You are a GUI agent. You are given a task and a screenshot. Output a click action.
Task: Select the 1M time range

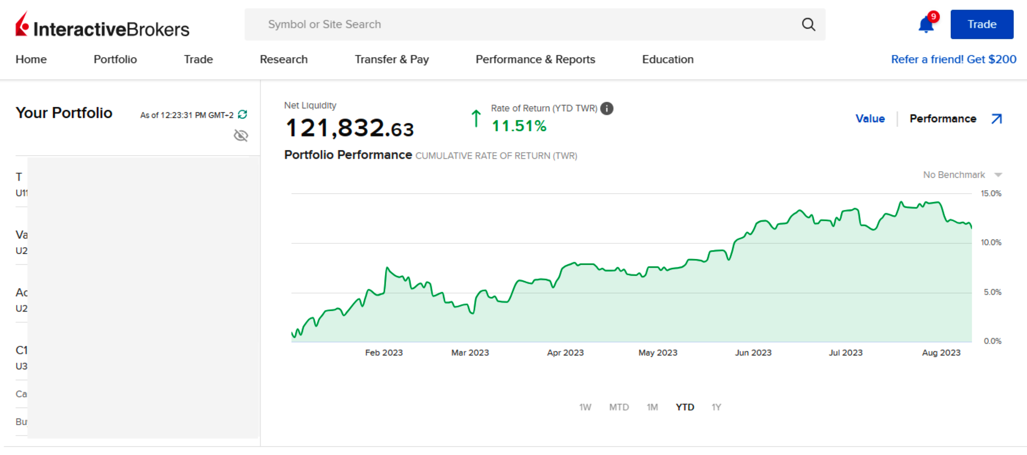(652, 407)
